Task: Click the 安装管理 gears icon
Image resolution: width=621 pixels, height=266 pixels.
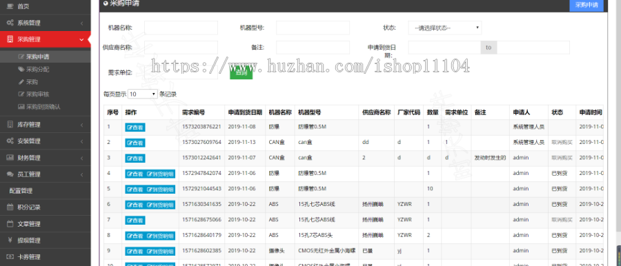Action: coord(10,141)
